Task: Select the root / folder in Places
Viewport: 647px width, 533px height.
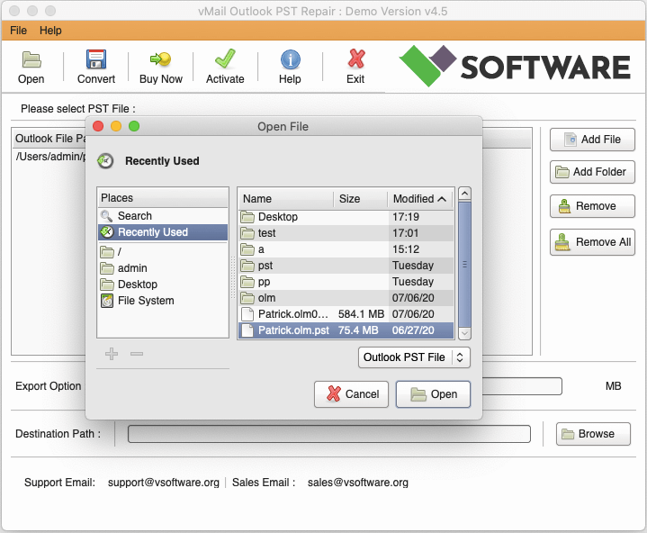Action: [163, 251]
